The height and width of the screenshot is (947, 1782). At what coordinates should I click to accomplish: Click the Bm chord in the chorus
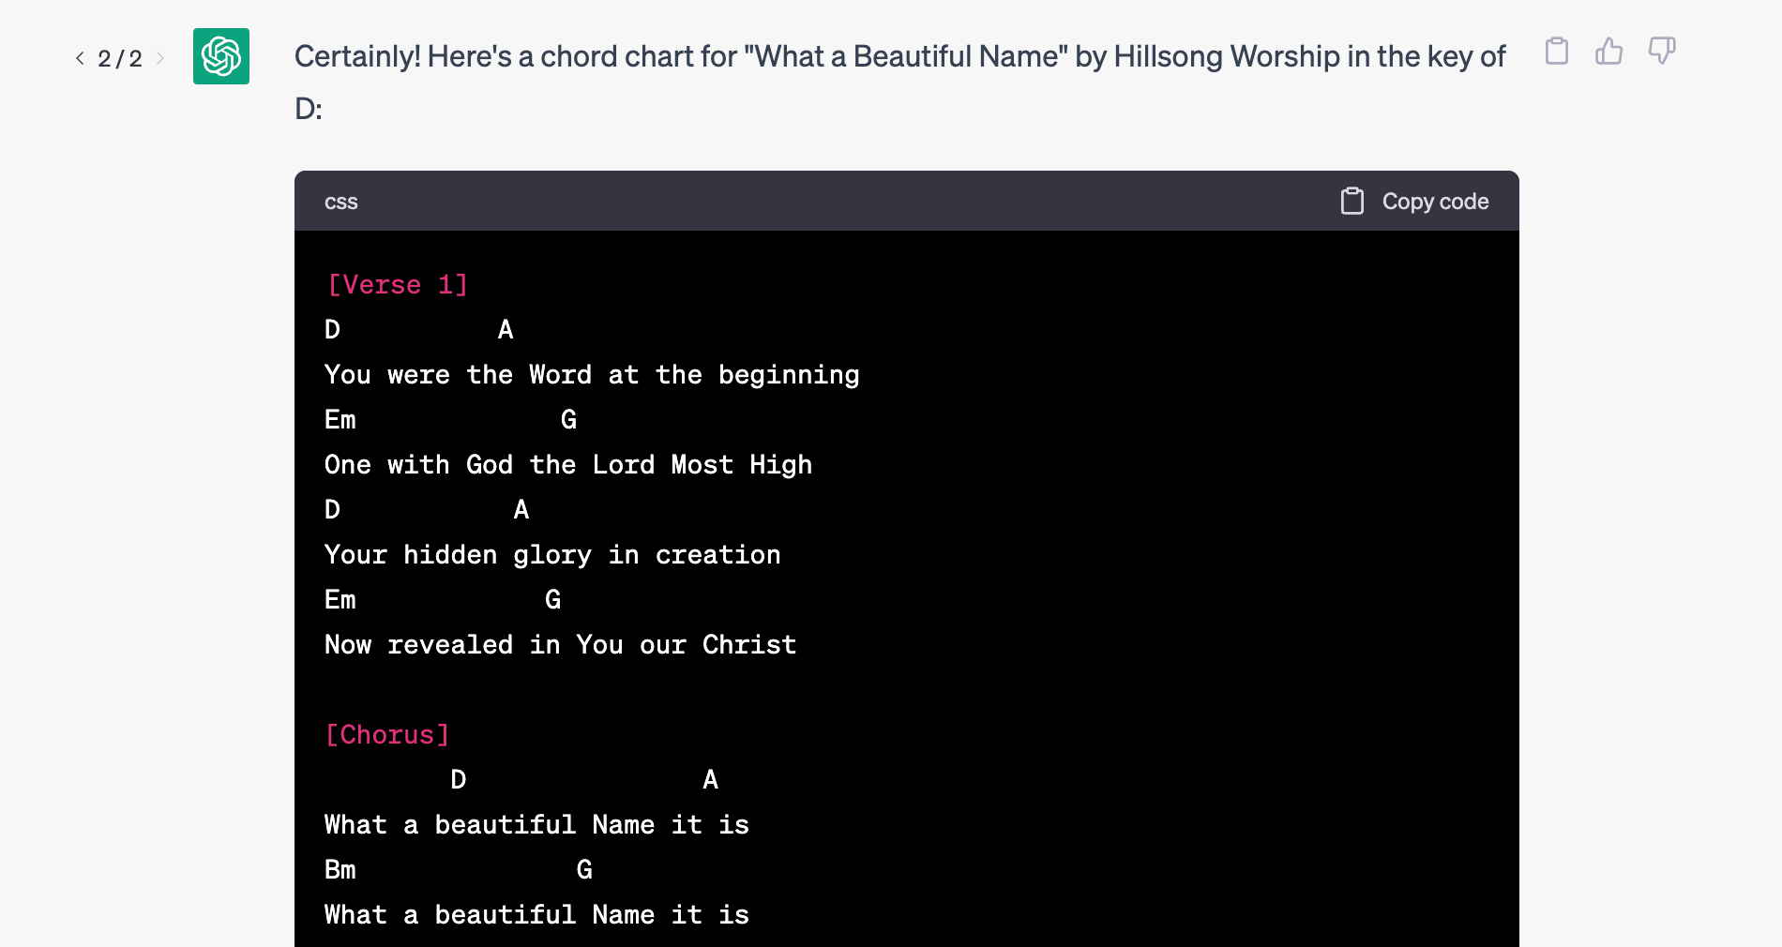point(340,869)
